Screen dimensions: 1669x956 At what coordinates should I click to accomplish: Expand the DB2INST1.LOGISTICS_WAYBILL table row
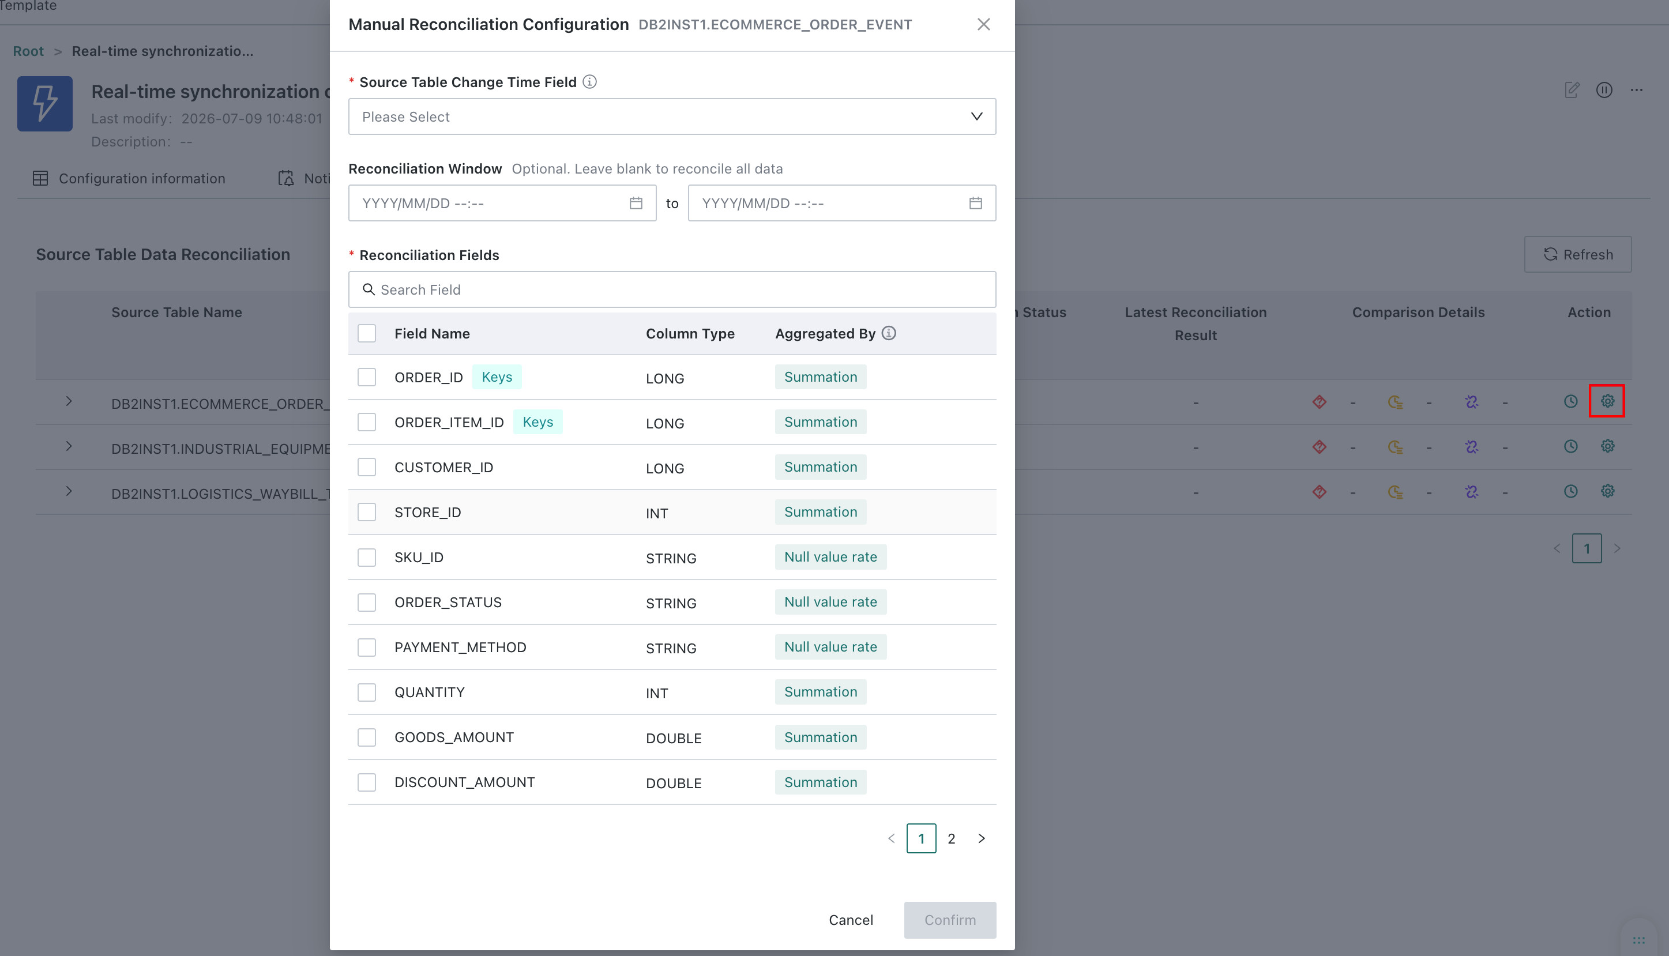pos(69,491)
